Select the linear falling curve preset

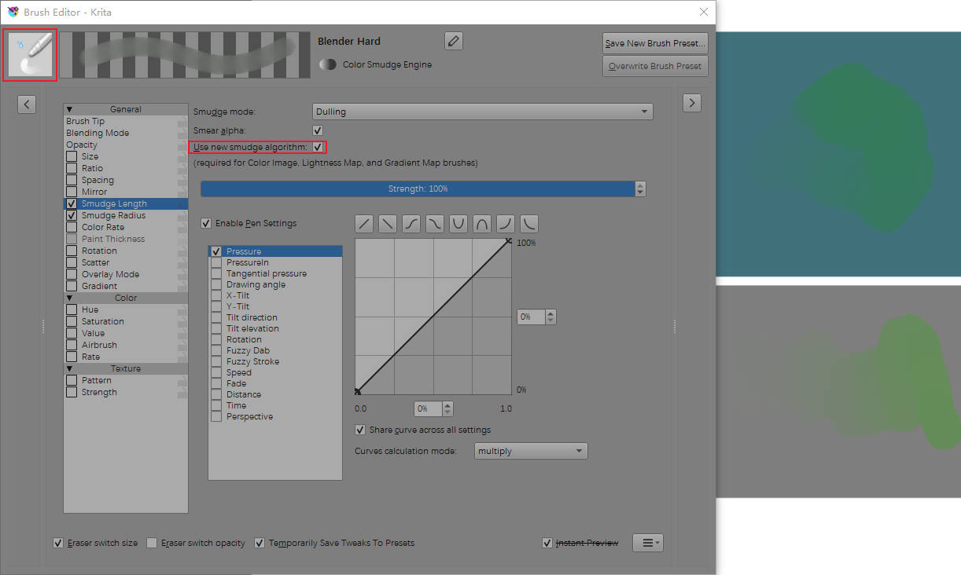point(388,224)
